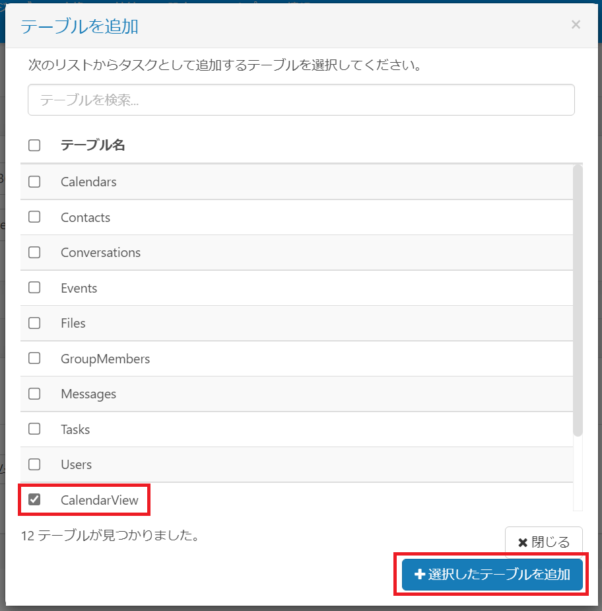602x611 pixels.
Task: Close the add table dialog with X icon
Action: click(576, 25)
